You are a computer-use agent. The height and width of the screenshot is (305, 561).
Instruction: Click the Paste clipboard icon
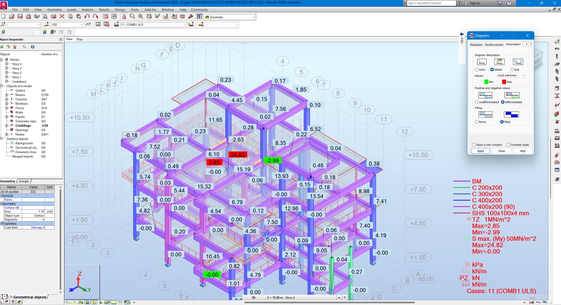tap(79, 17)
